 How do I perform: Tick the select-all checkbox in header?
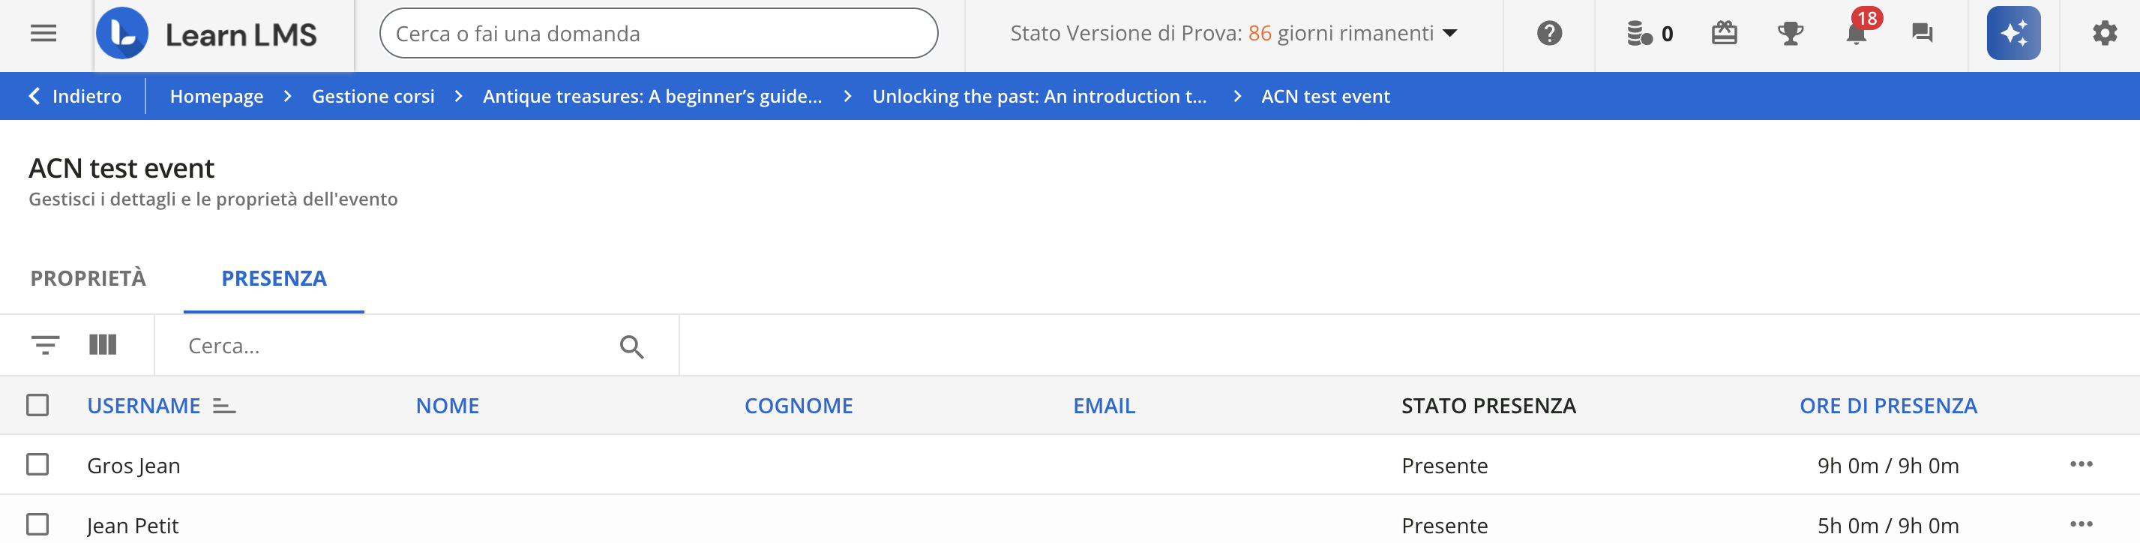tap(37, 406)
